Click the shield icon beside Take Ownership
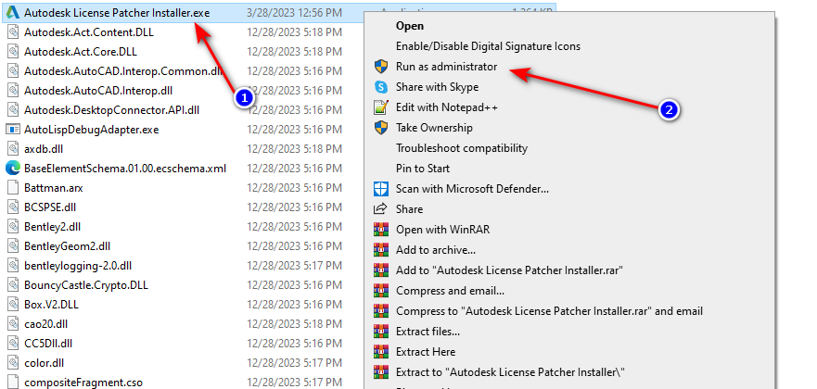The height and width of the screenshot is (389, 817). point(381,128)
